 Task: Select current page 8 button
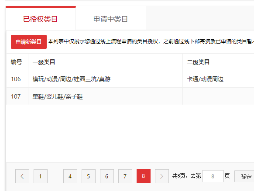click(x=144, y=176)
